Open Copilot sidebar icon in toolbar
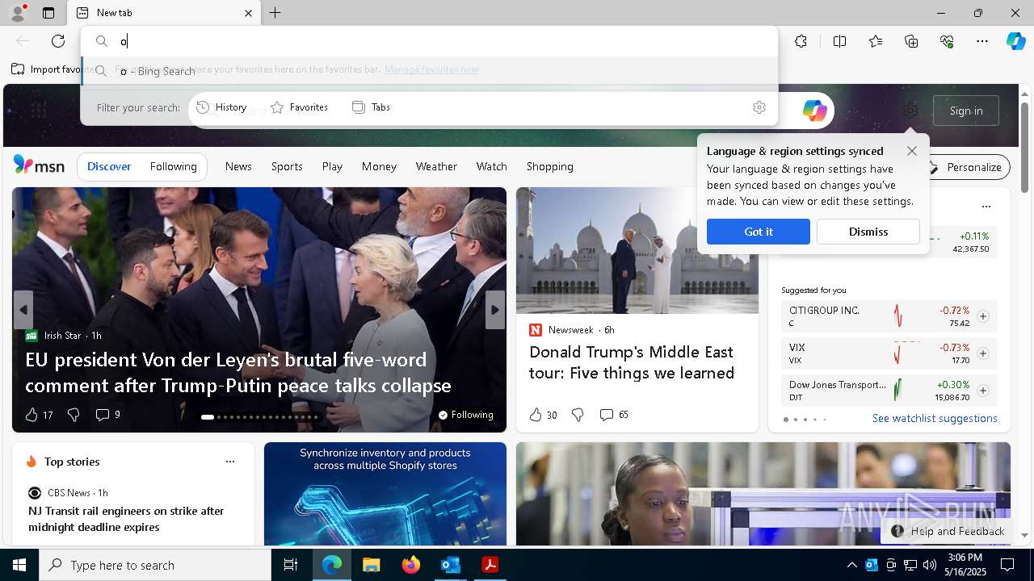Viewport: 1034px width, 581px height. point(1015,41)
